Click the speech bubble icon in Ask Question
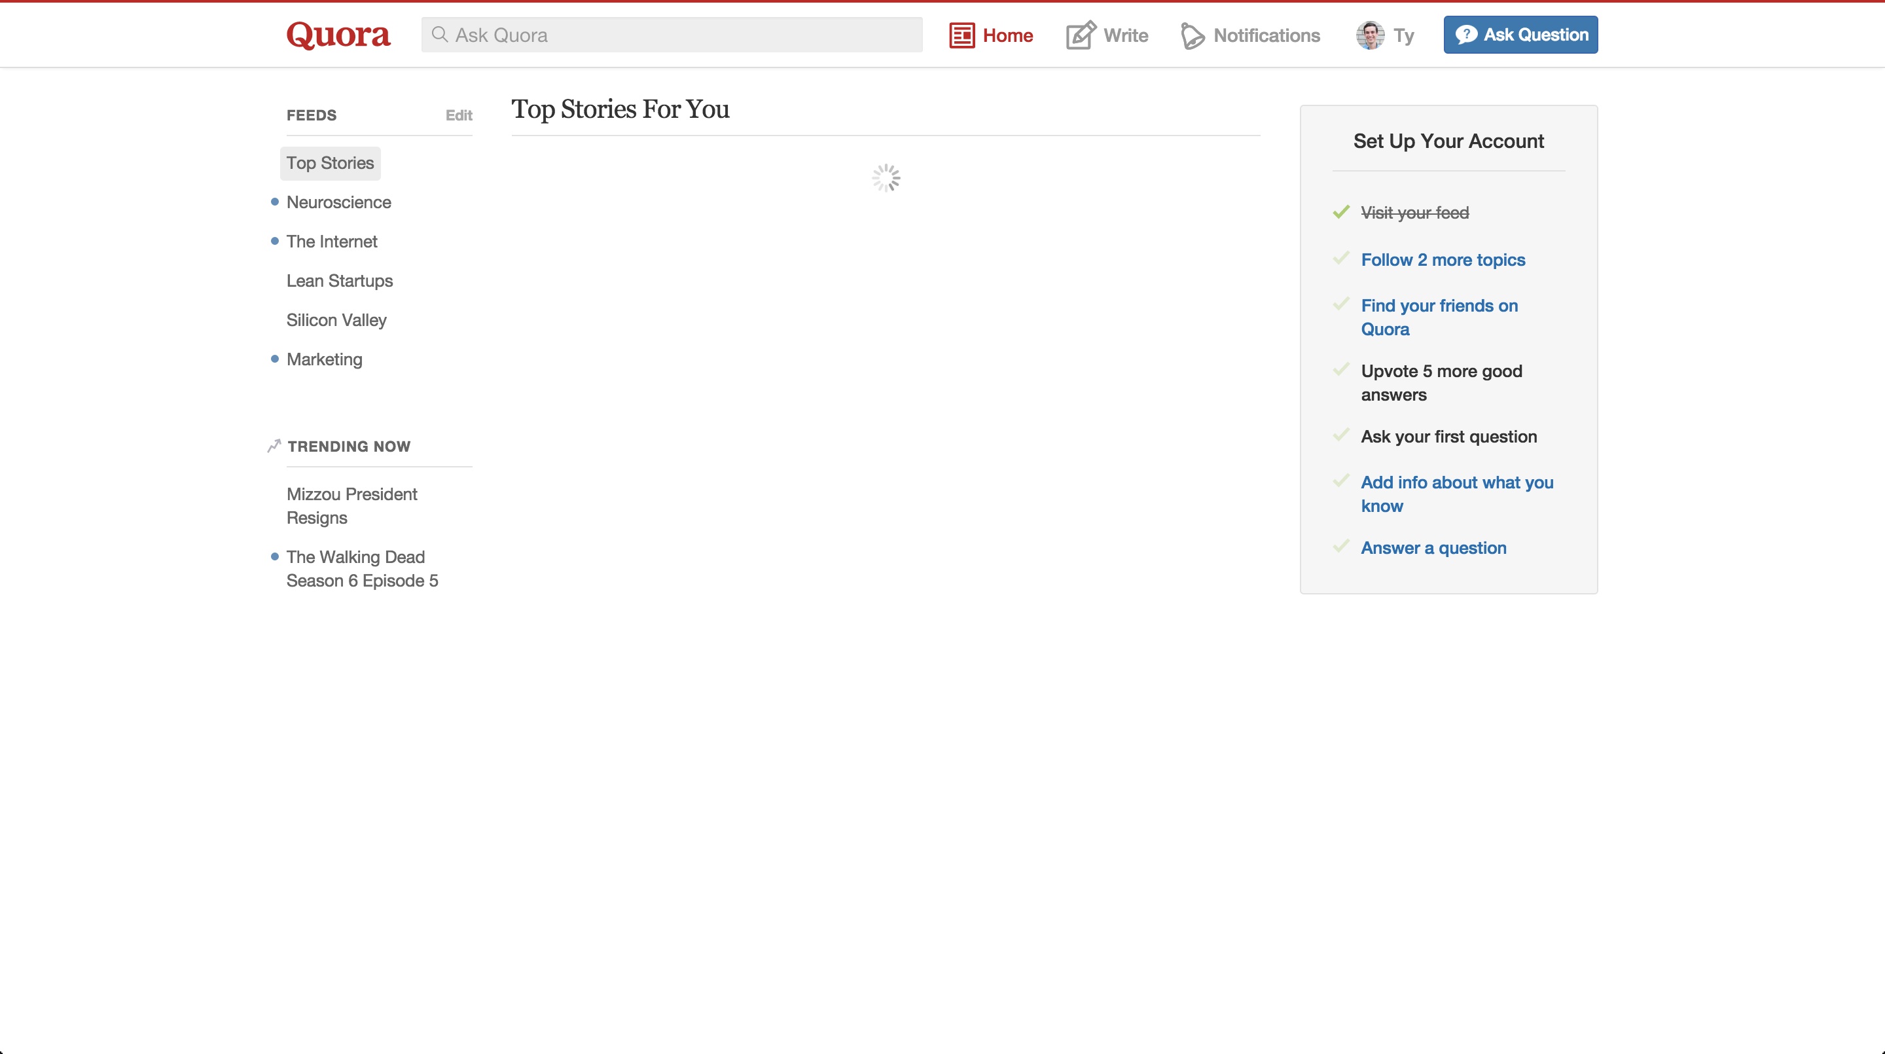Image resolution: width=1885 pixels, height=1054 pixels. click(1465, 35)
